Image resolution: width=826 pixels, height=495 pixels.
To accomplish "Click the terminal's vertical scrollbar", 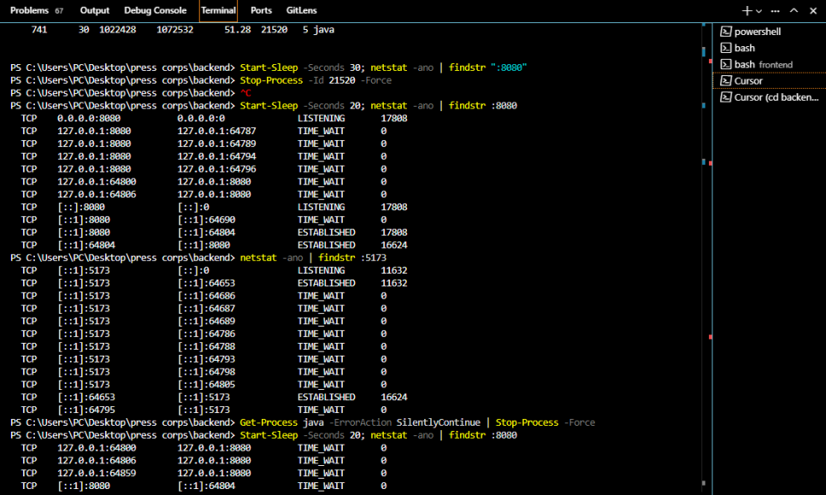I will tap(703, 258).
